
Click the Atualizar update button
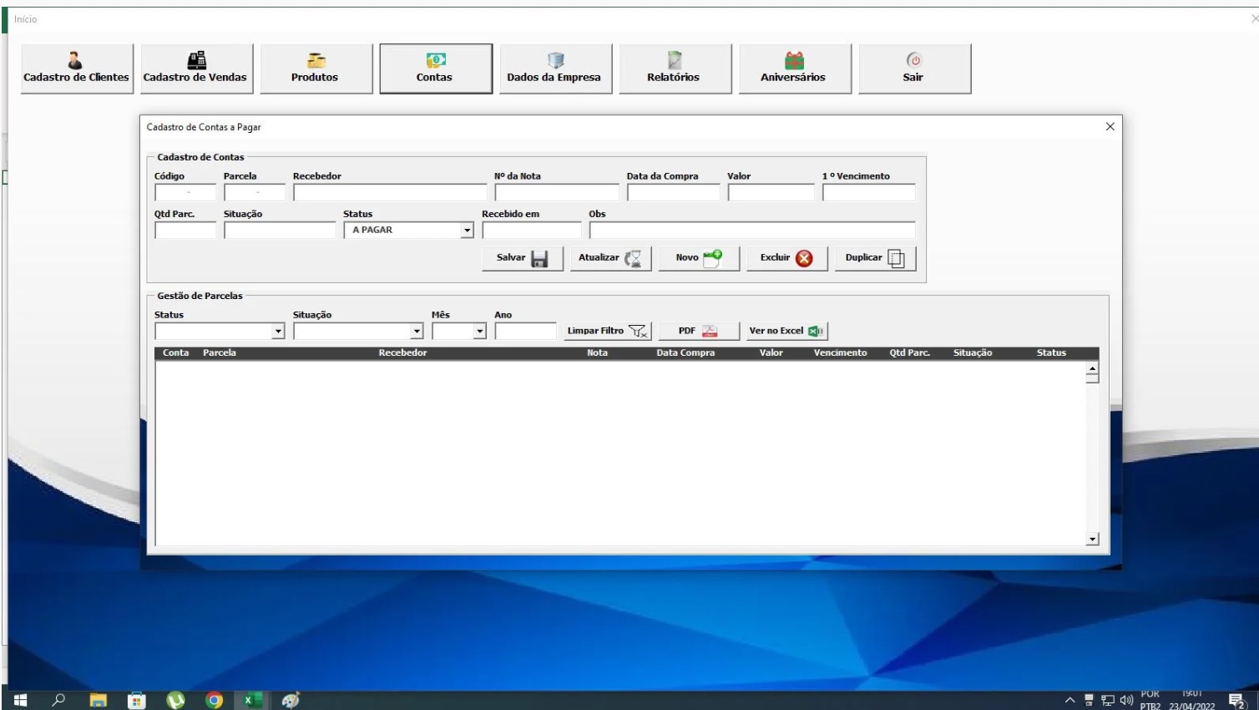(610, 258)
